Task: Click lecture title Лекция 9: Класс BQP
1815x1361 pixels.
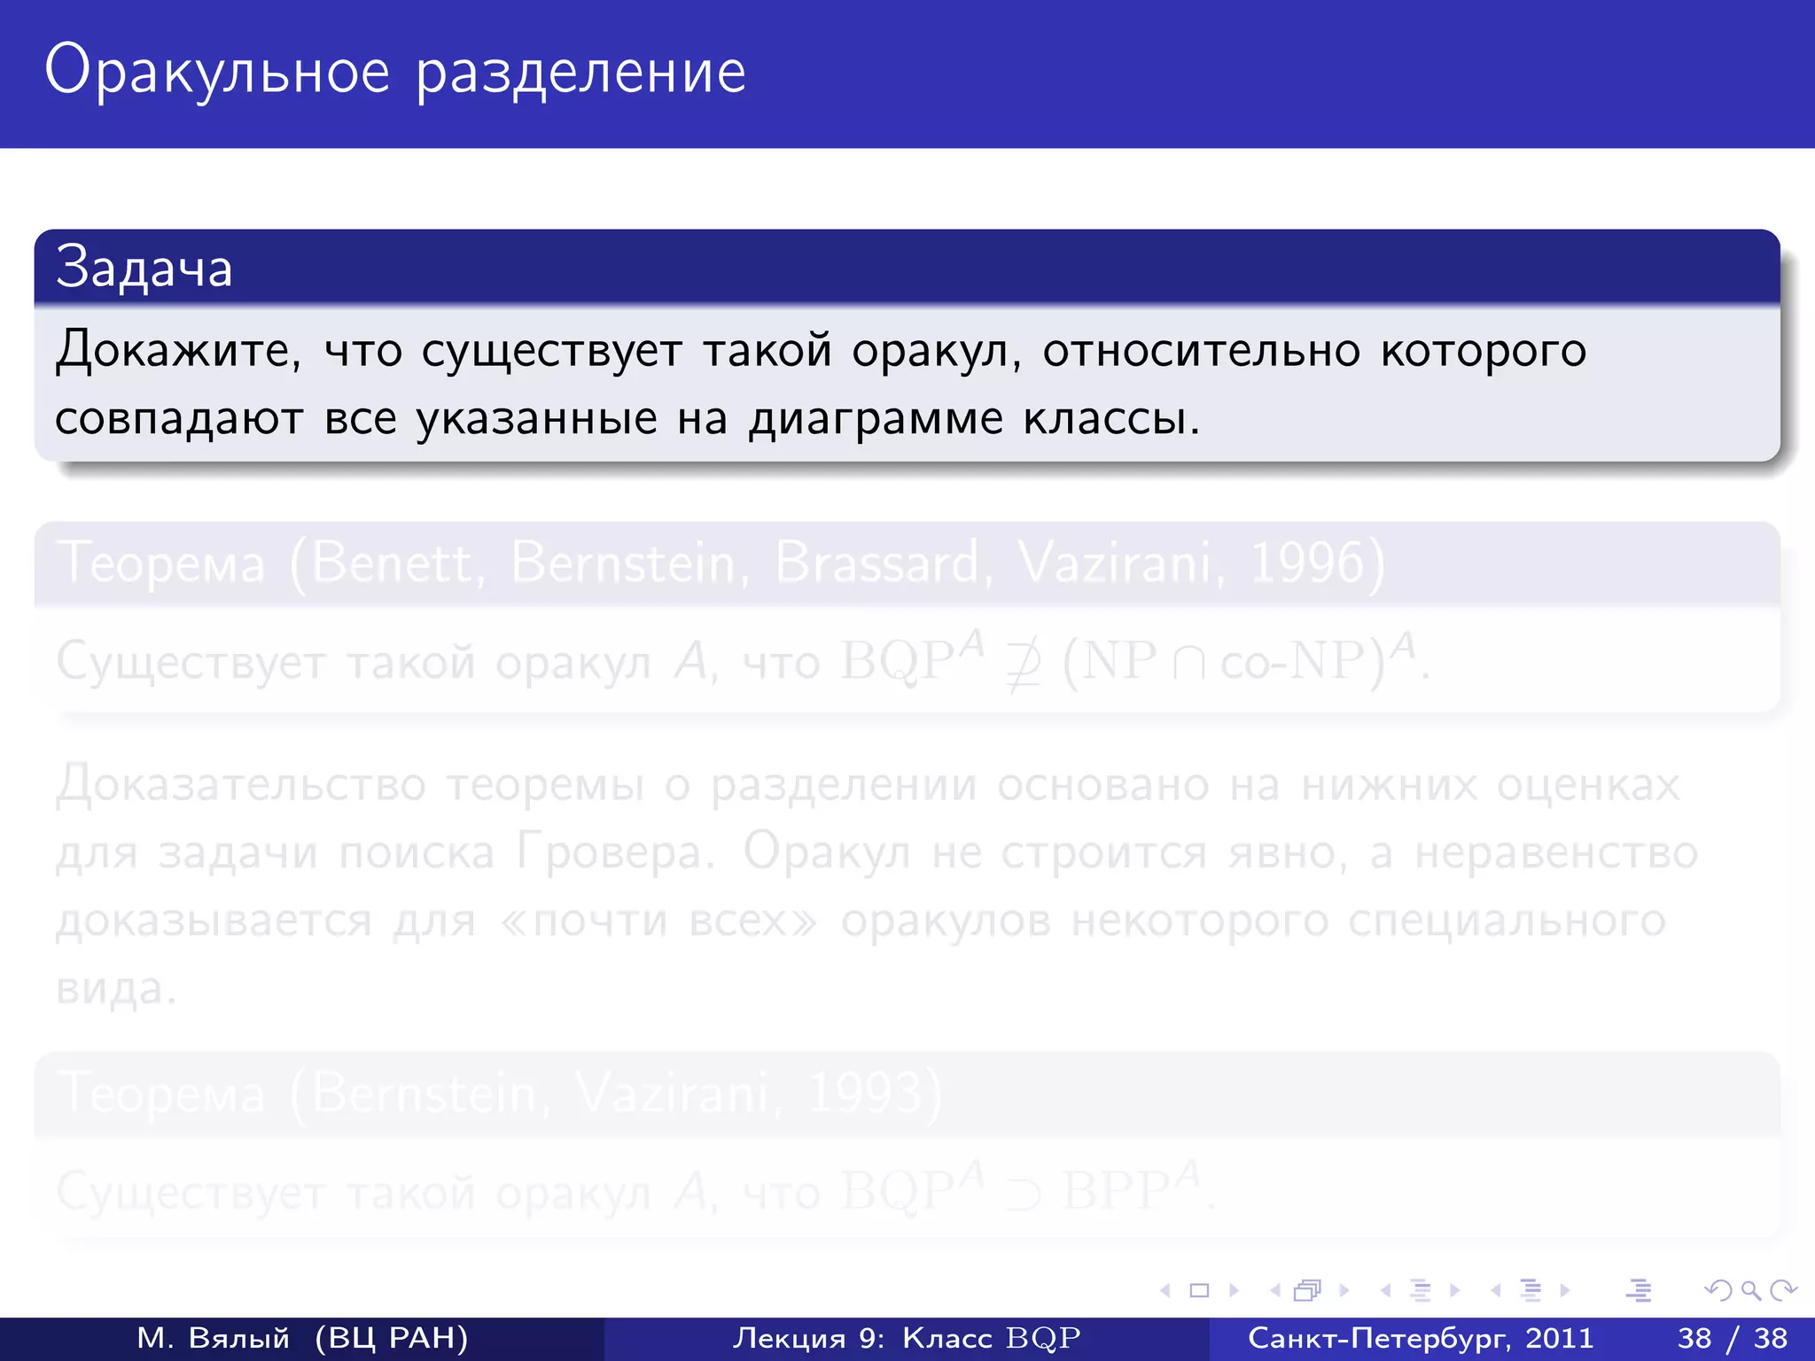Action: click(907, 1338)
